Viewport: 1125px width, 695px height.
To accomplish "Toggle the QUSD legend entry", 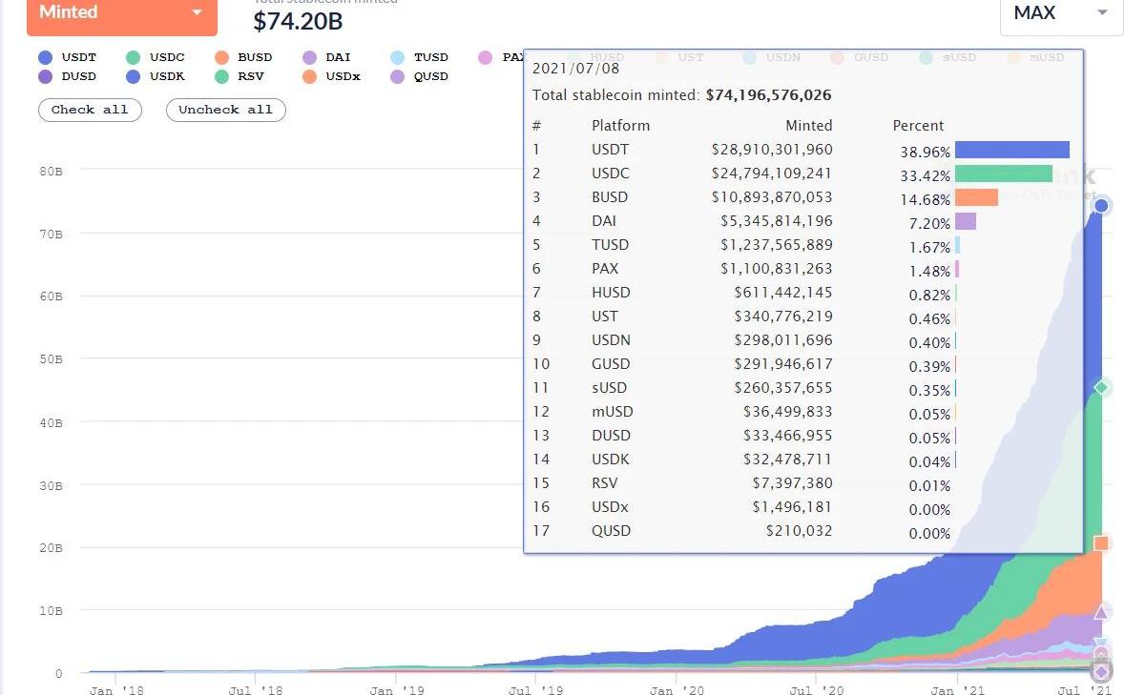I will (420, 76).
